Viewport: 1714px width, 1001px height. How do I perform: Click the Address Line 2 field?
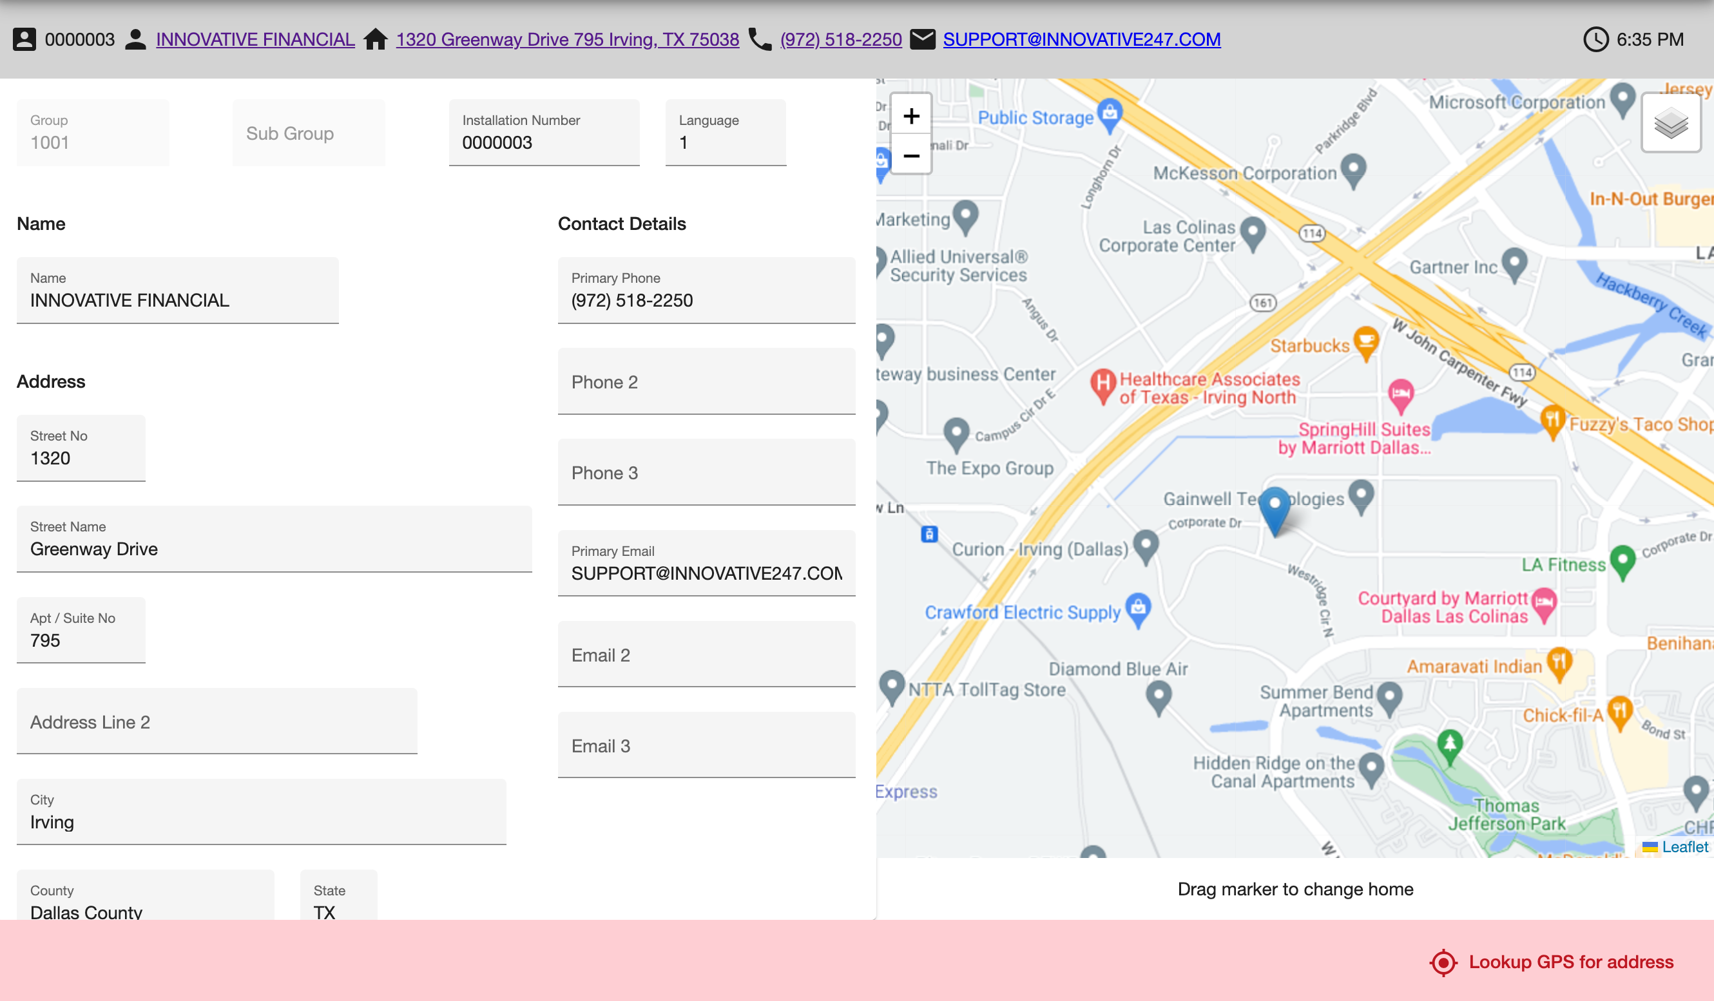pos(217,721)
